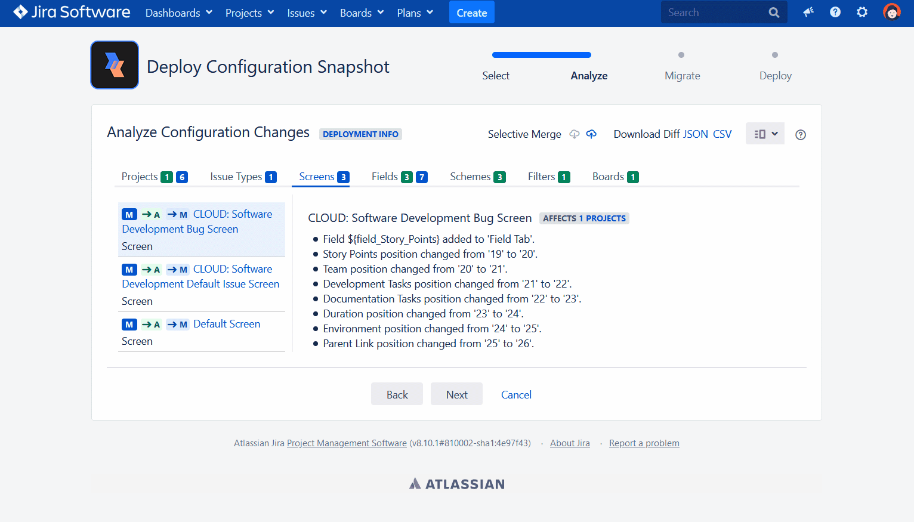Select CLOUD: Software Development Default Issue Screen
914x522 pixels.
click(202, 285)
